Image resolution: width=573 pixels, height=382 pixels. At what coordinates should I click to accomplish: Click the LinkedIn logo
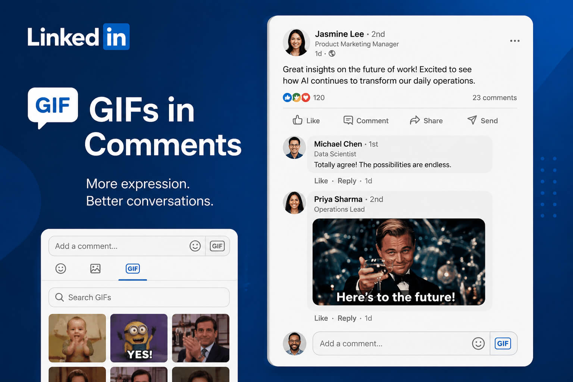click(x=78, y=37)
